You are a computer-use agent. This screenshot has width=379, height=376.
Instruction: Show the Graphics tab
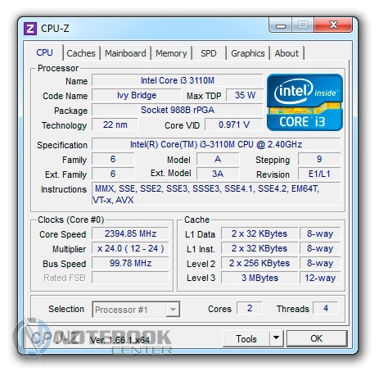(248, 53)
